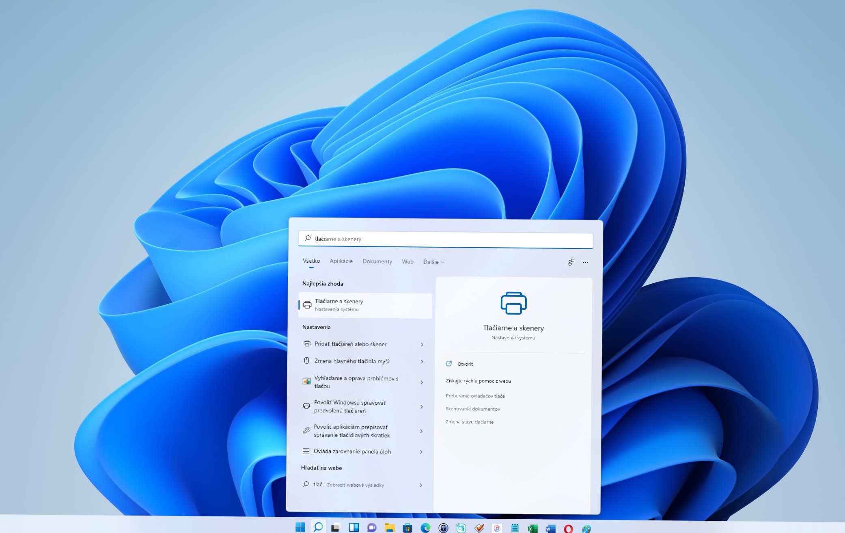Expand arrow for Vyhľadanie a oprava problémov
Viewport: 845px width, 533px height.
tap(422, 382)
